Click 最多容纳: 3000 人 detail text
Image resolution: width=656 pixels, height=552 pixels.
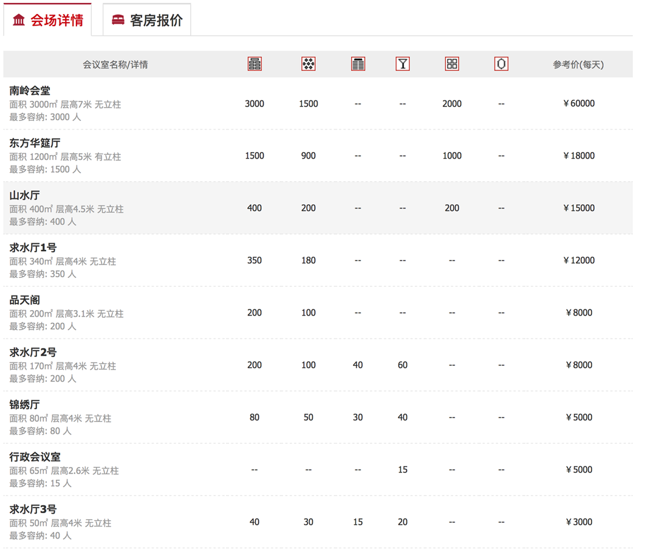(45, 117)
